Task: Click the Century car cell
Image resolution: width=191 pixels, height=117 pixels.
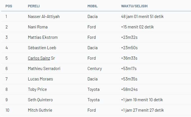Action: pyautogui.click(x=95, y=69)
